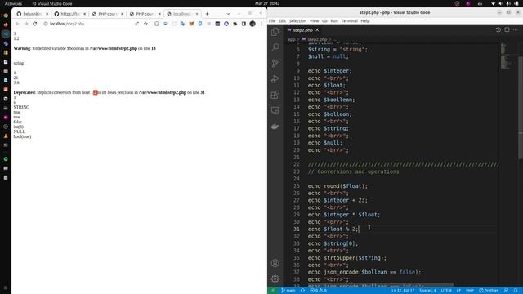Click code line 31 echo $float % 2

coord(333,229)
